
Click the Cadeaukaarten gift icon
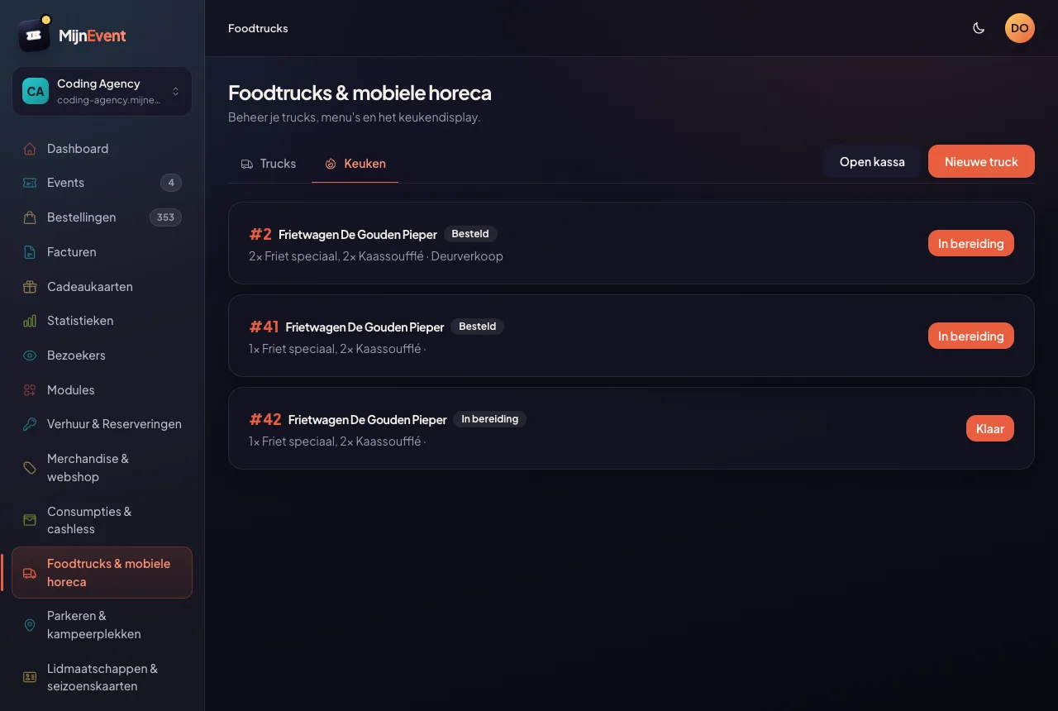click(30, 287)
